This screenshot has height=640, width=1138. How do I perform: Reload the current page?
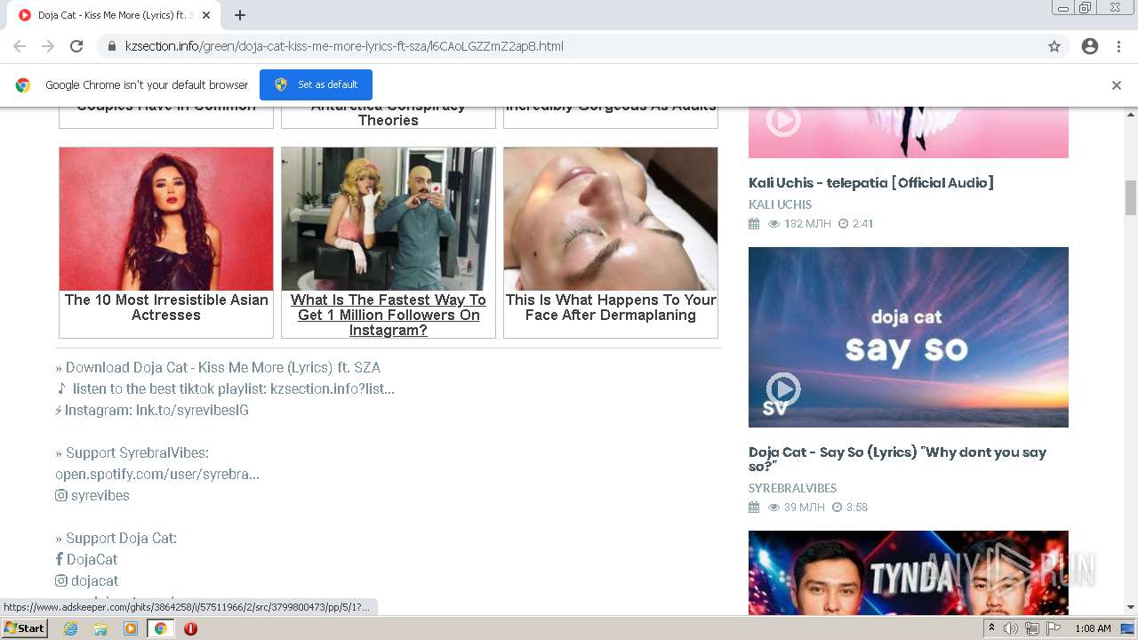(76, 46)
